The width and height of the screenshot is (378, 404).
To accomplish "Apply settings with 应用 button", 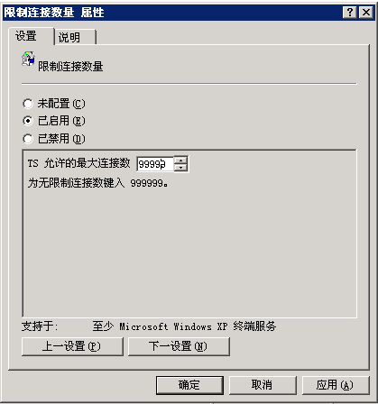I will pos(336,385).
